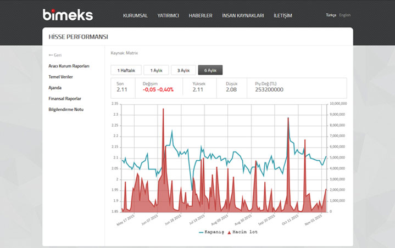This screenshot has height=248, width=395.
Task: Open the İLETİŞİM menu
Action: (283, 15)
